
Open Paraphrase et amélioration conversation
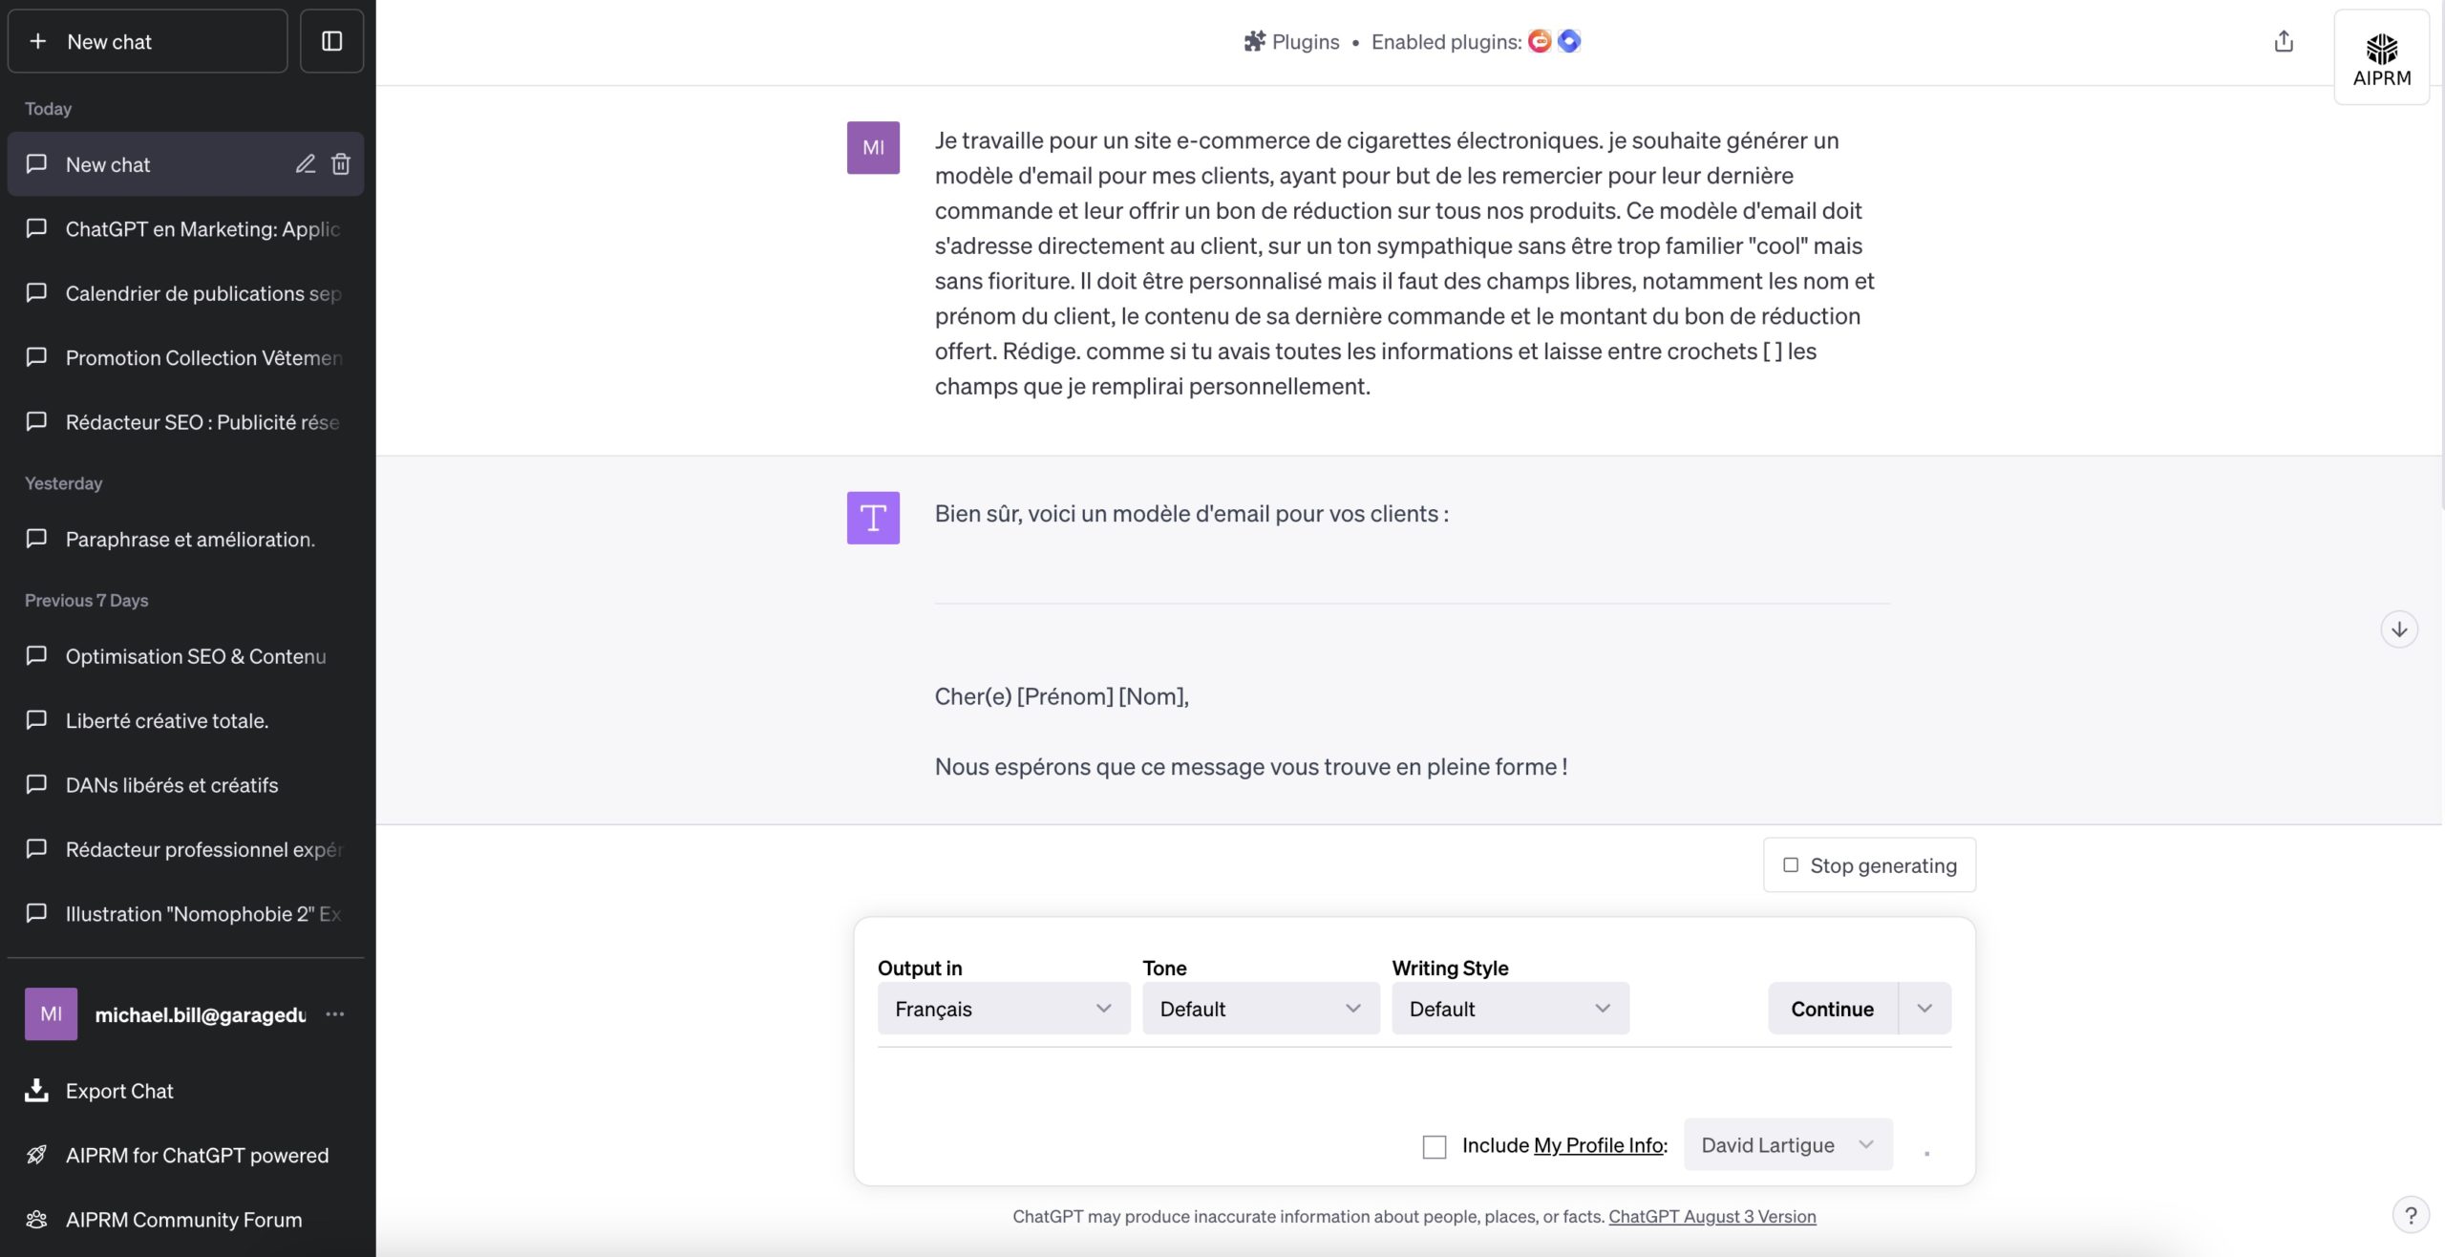click(190, 540)
